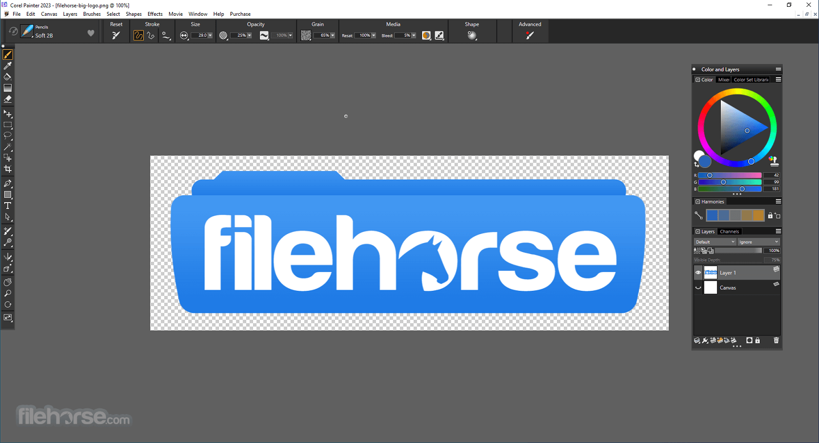
Task: Open the Grain 65% dropdown arrow
Action: (332, 36)
